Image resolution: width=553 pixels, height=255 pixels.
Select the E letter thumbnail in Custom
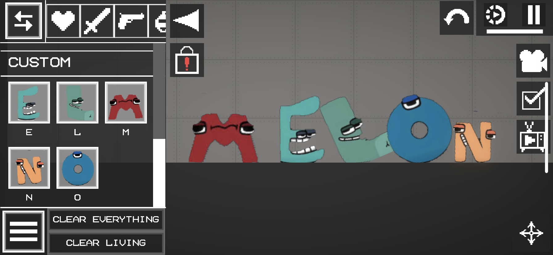click(29, 103)
